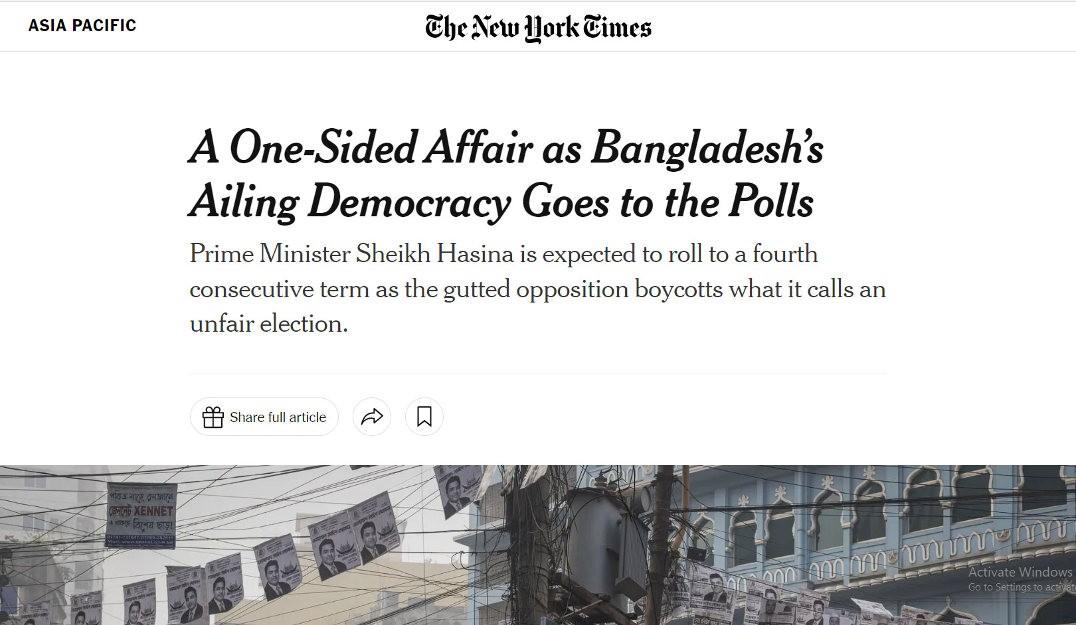The height and width of the screenshot is (625, 1076).
Task: Click the word "Democracy" in the headline
Action: (x=410, y=202)
